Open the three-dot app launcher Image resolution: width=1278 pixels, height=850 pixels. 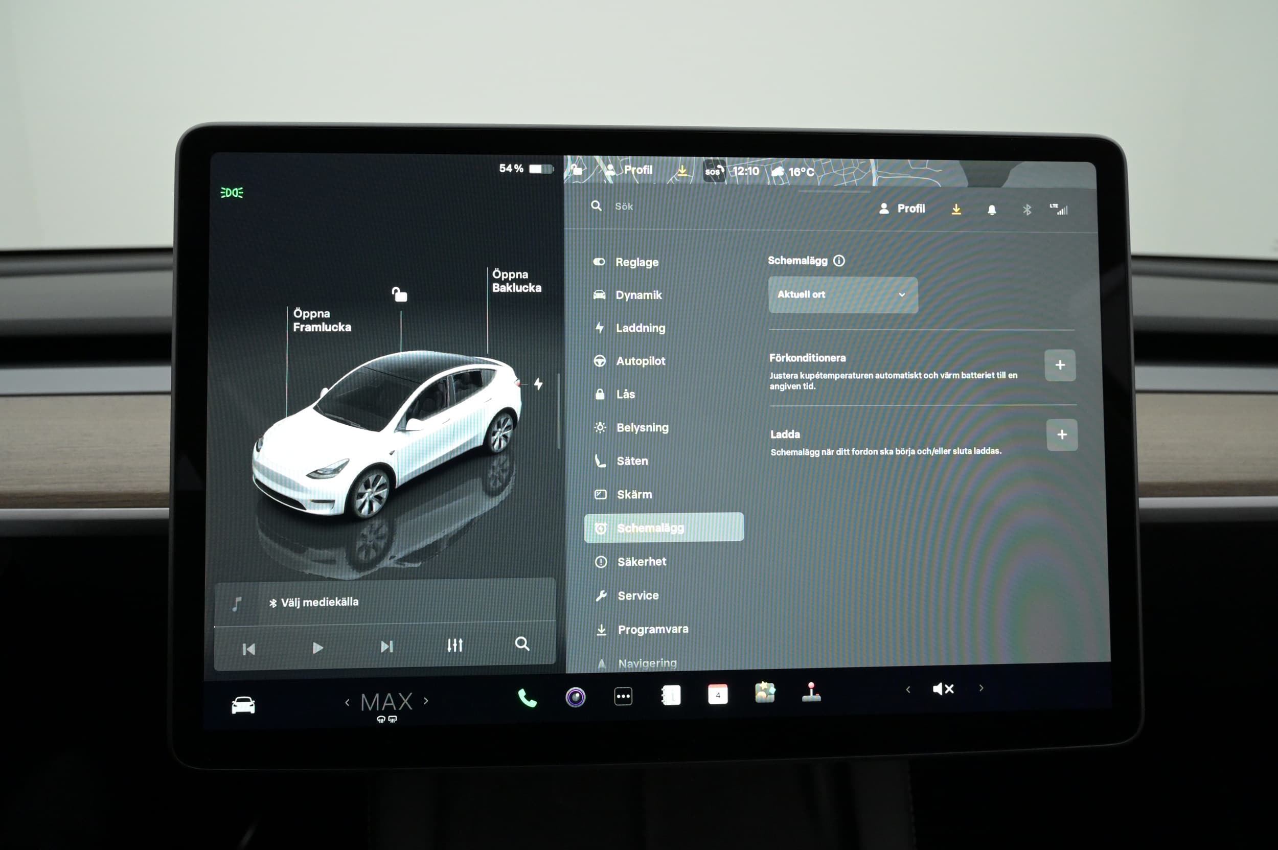pos(623,696)
